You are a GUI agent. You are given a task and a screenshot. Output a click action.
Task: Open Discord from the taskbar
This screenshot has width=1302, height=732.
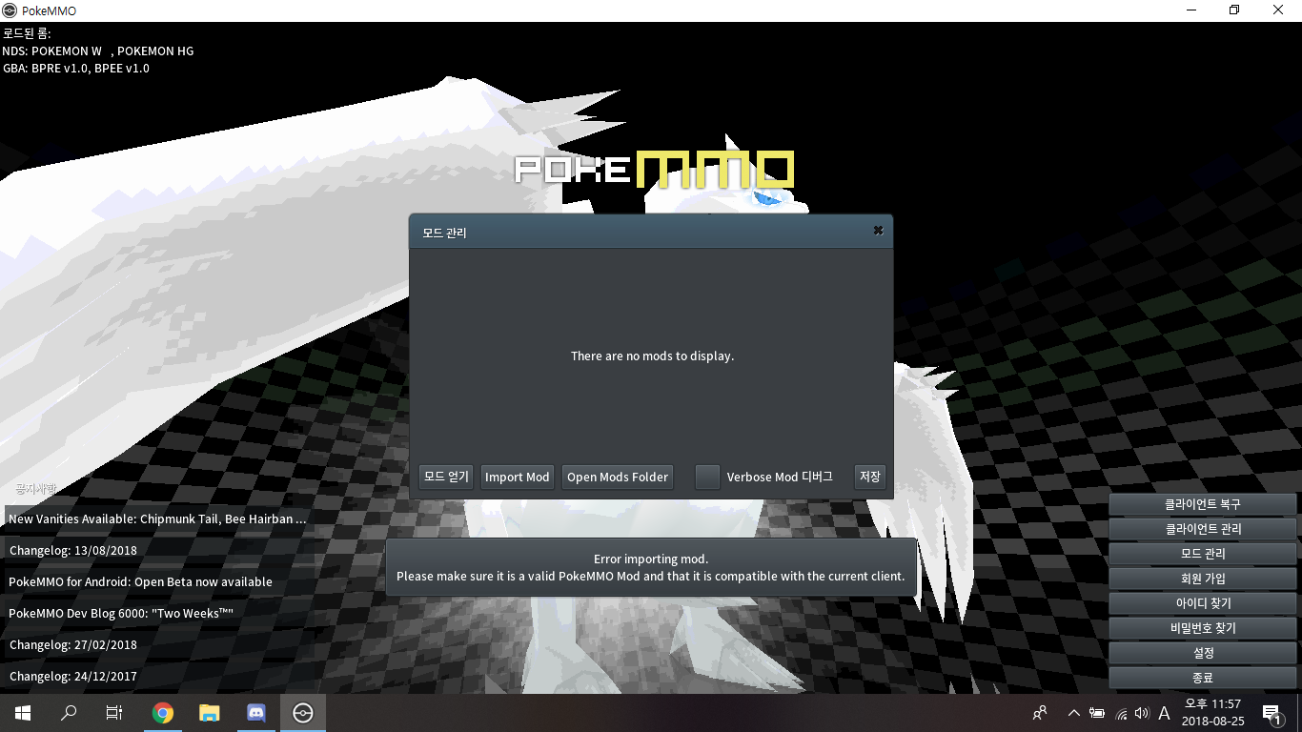coord(255,713)
